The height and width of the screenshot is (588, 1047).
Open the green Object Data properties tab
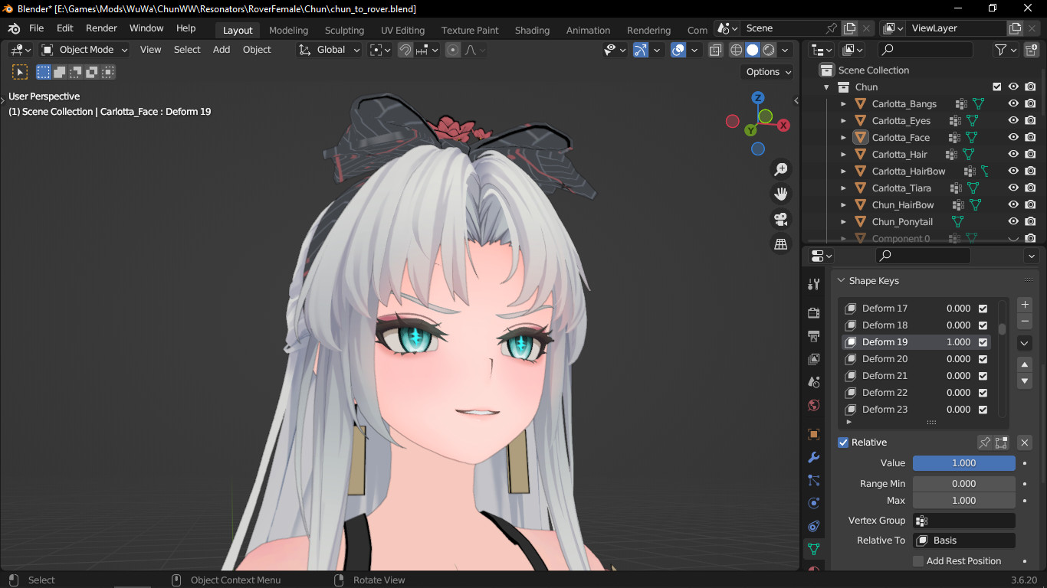click(x=813, y=549)
